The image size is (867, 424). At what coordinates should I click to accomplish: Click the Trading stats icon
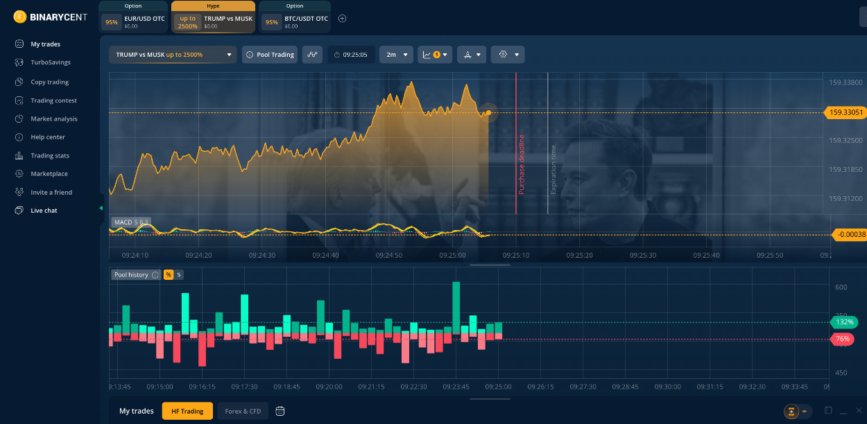point(19,156)
